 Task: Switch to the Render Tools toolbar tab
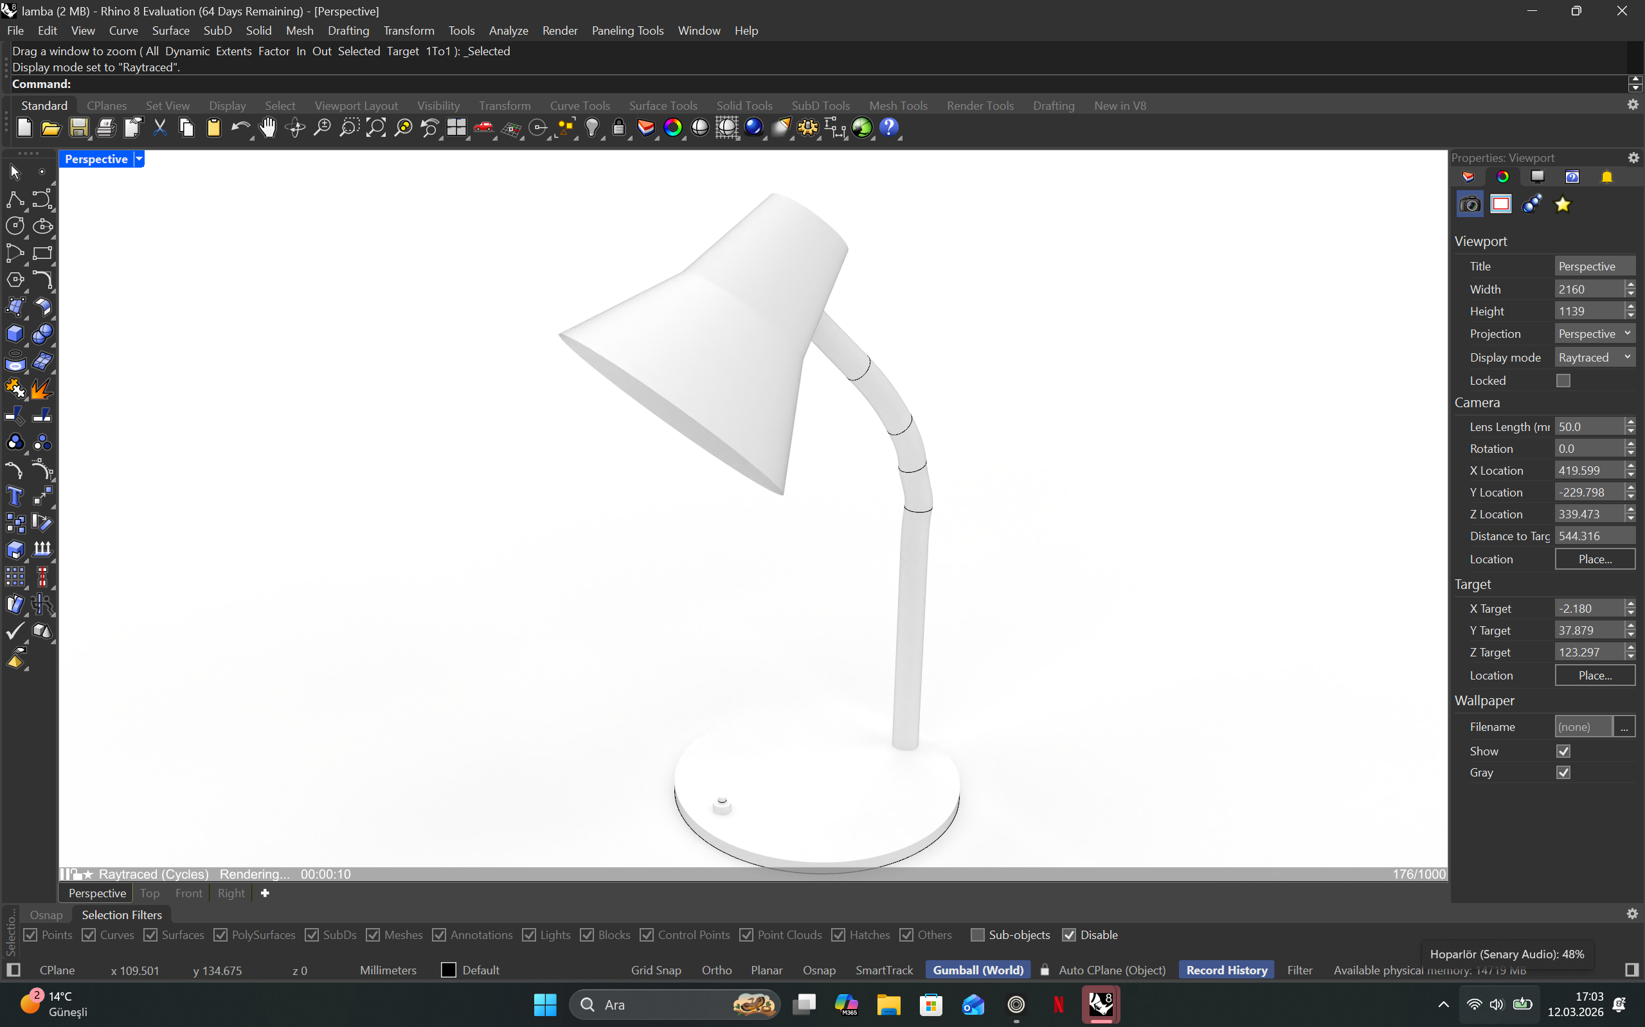[980, 106]
